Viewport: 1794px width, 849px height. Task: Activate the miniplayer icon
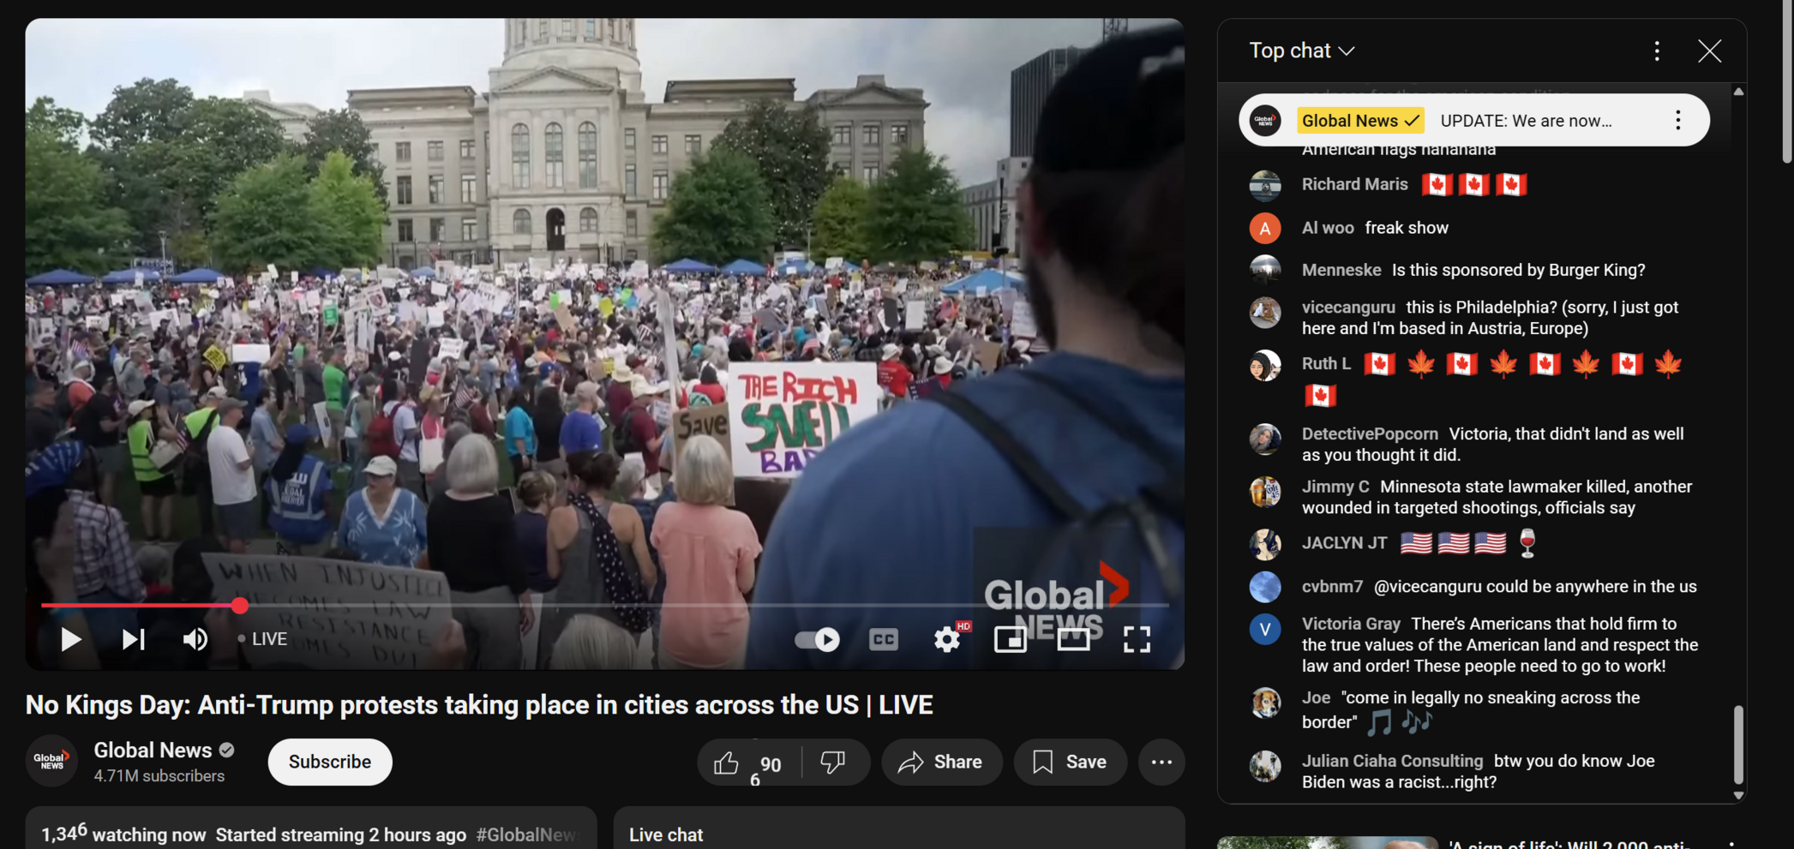(1011, 639)
